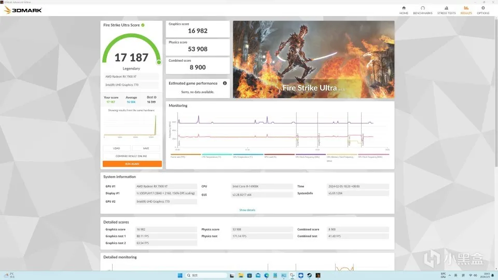
Task: Click the orange Run Again button
Action: click(x=132, y=164)
